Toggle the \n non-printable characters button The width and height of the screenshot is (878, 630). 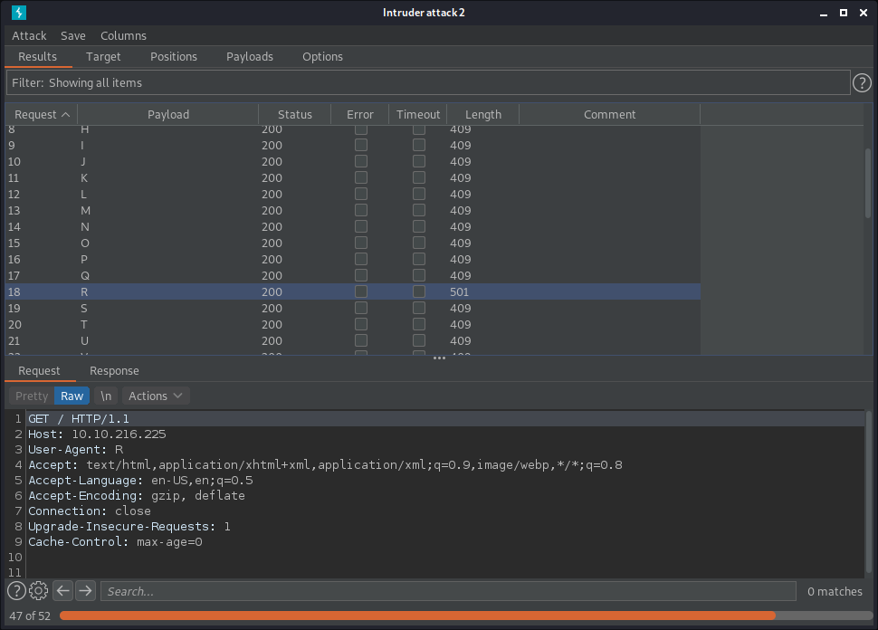pos(106,396)
